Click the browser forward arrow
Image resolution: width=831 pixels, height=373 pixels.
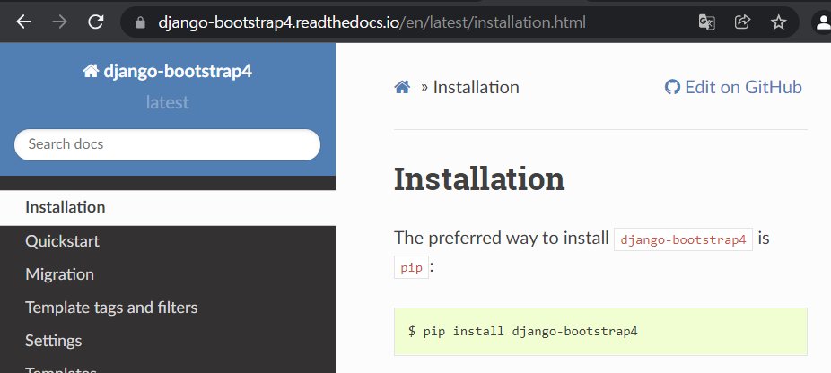click(x=59, y=22)
